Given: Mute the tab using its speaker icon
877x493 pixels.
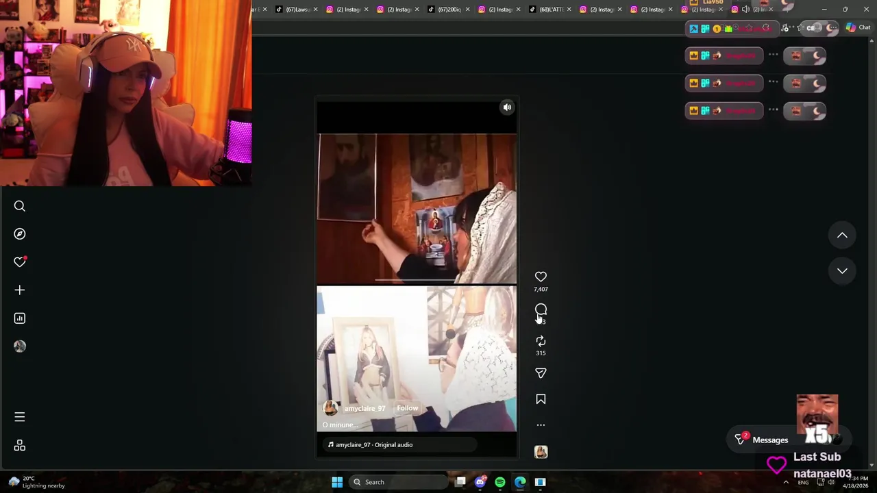Looking at the screenshot, I should [x=745, y=10].
